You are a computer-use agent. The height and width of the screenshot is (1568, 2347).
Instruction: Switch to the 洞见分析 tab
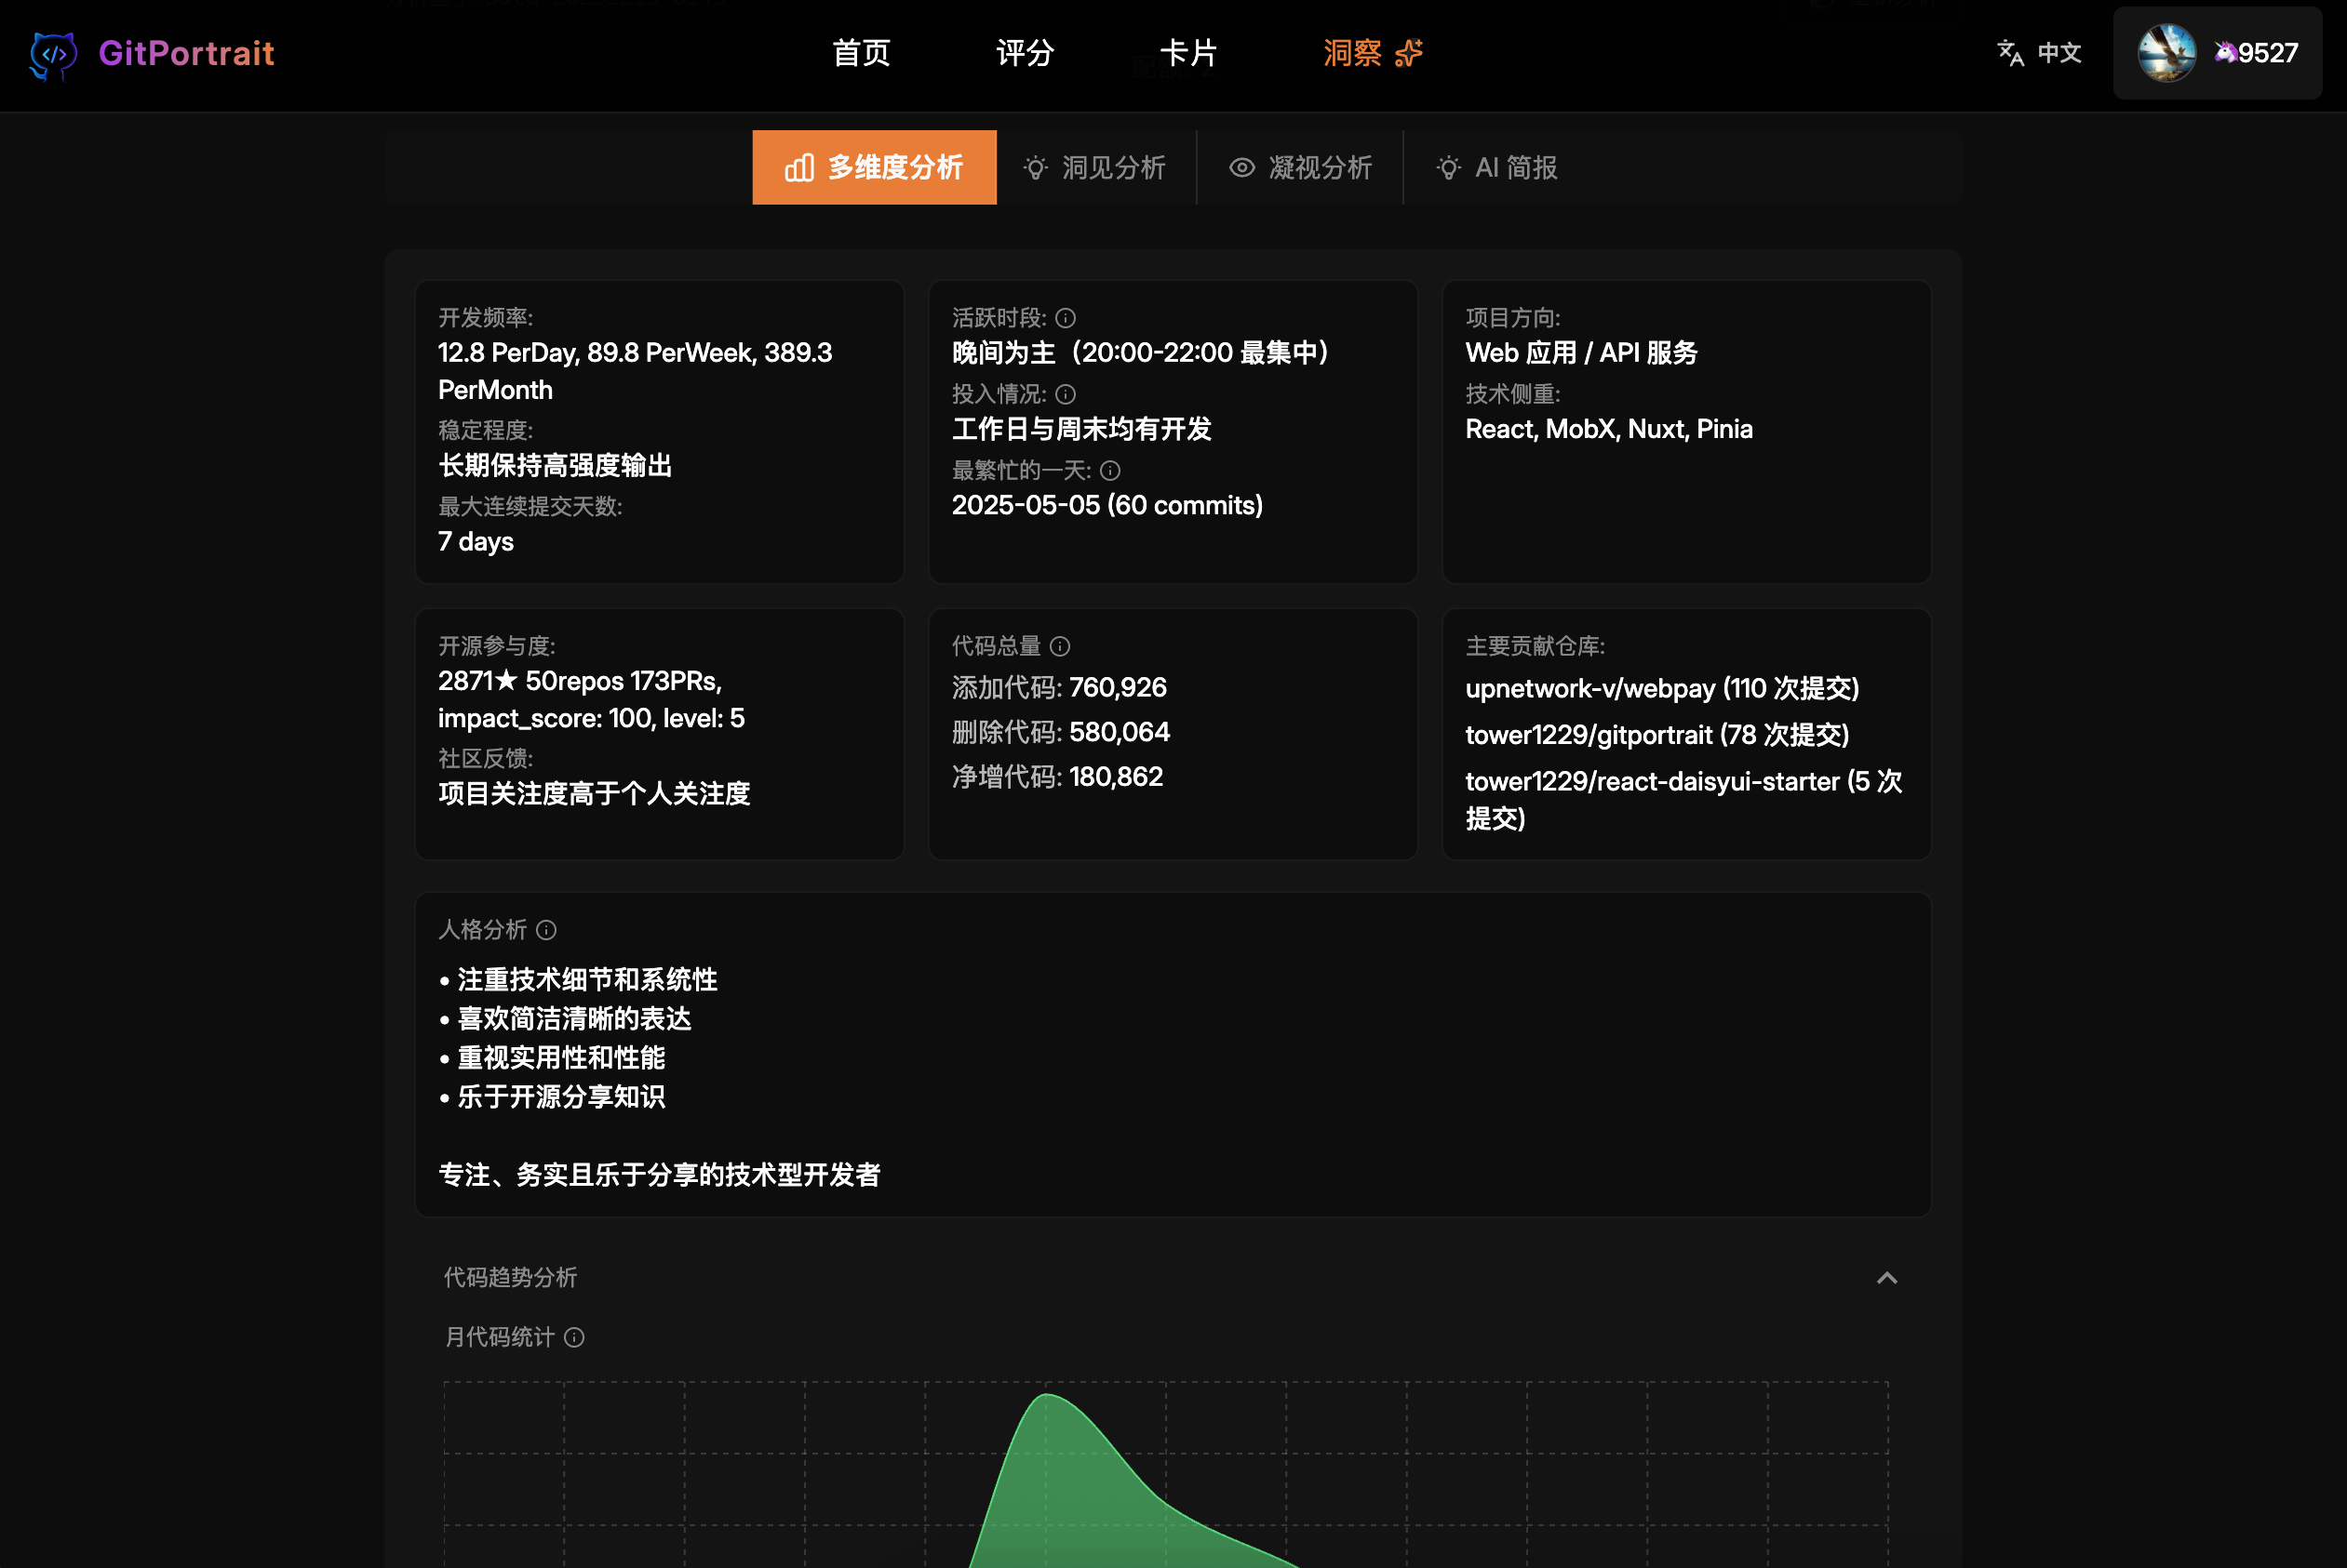pos(1095,167)
